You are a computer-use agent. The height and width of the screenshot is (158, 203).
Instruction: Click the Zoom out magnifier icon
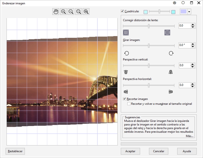coord(71,11)
